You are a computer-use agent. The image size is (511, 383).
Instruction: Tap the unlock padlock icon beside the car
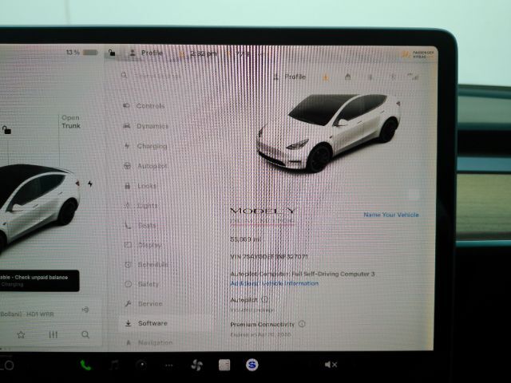coord(7,130)
